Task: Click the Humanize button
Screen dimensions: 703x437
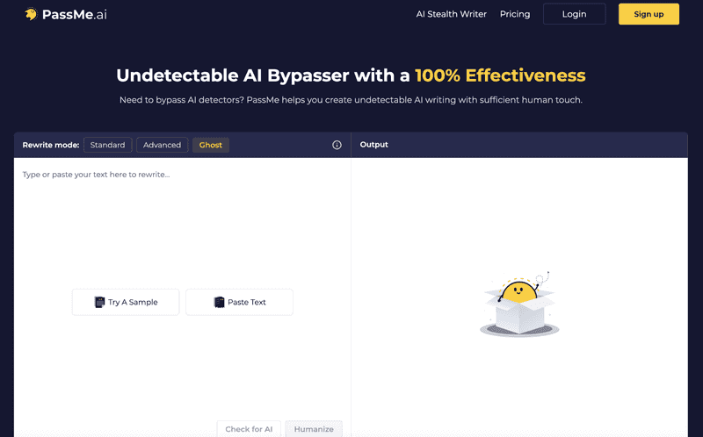Action: 314,429
